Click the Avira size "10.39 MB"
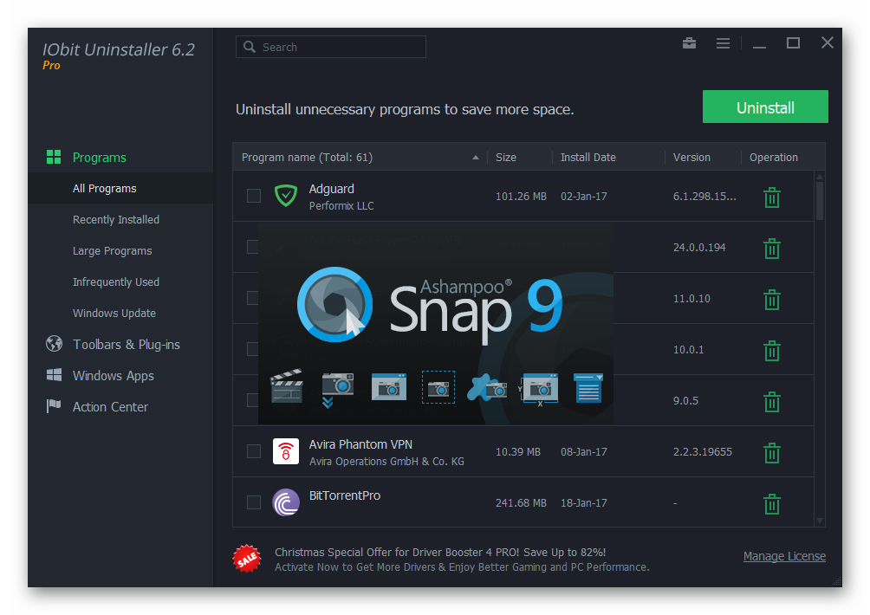The height and width of the screenshot is (615, 870). tap(517, 452)
